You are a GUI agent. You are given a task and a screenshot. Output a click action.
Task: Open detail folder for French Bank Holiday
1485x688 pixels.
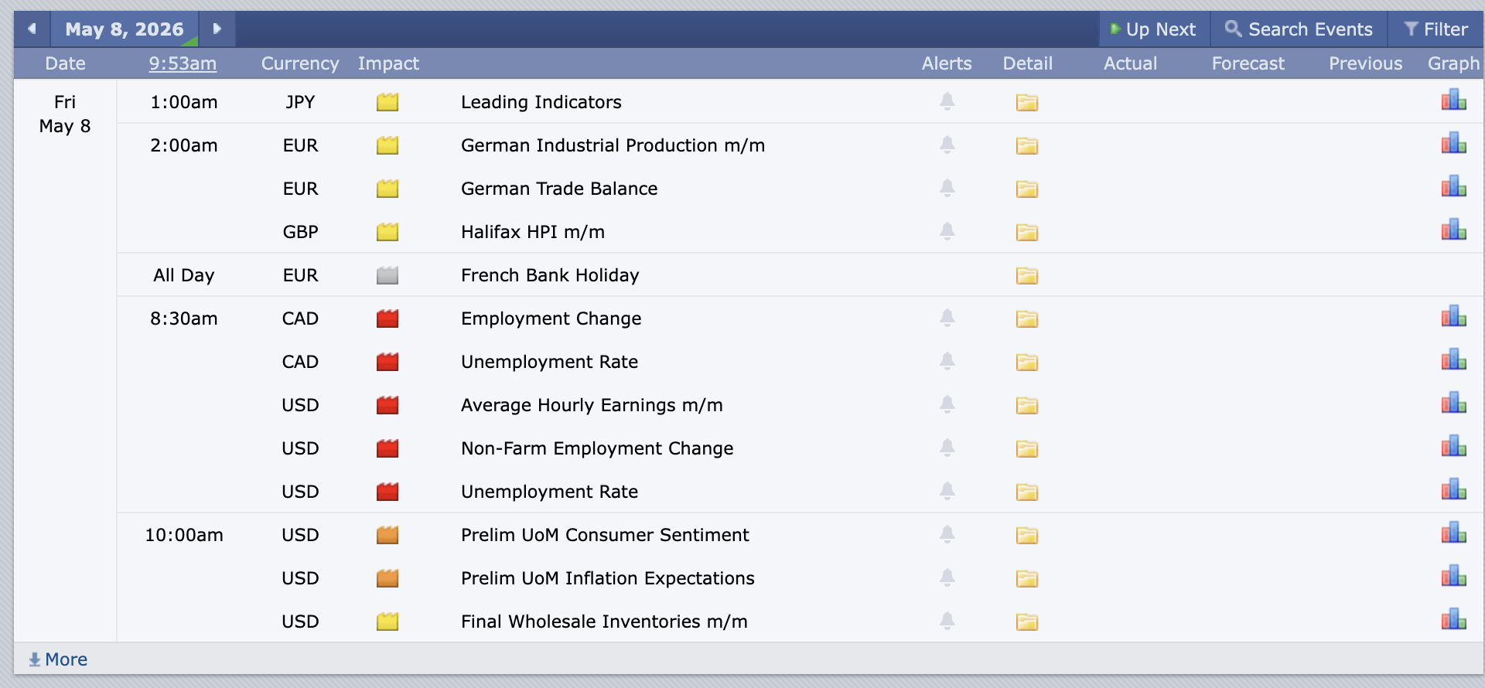tap(1026, 275)
